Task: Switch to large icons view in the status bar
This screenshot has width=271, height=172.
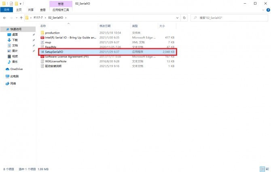Action: [x=267, y=169]
